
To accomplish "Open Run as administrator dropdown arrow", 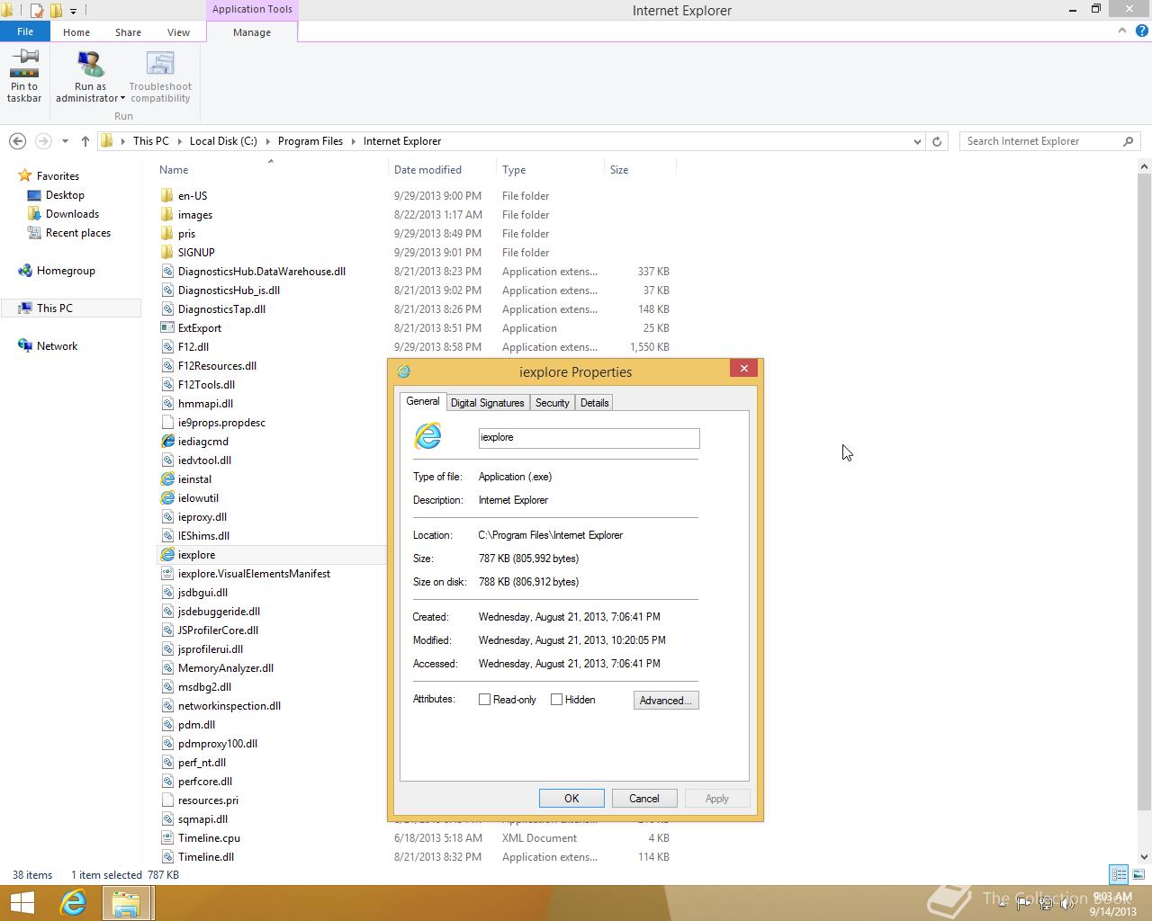I will (122, 99).
